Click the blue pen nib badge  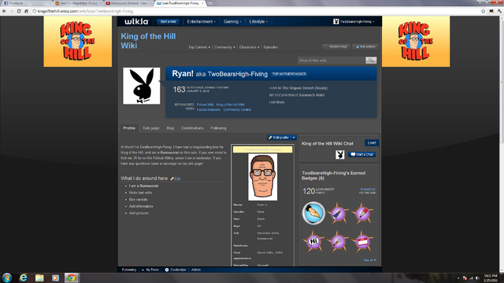pyautogui.click(x=313, y=213)
